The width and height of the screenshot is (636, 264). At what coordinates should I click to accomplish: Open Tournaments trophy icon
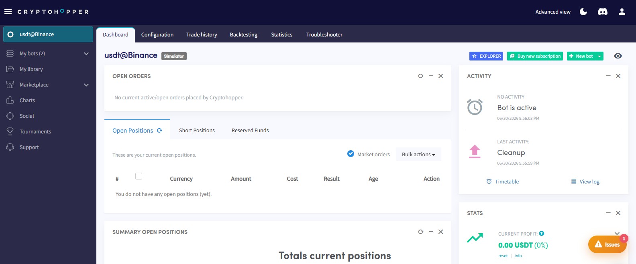tap(10, 131)
